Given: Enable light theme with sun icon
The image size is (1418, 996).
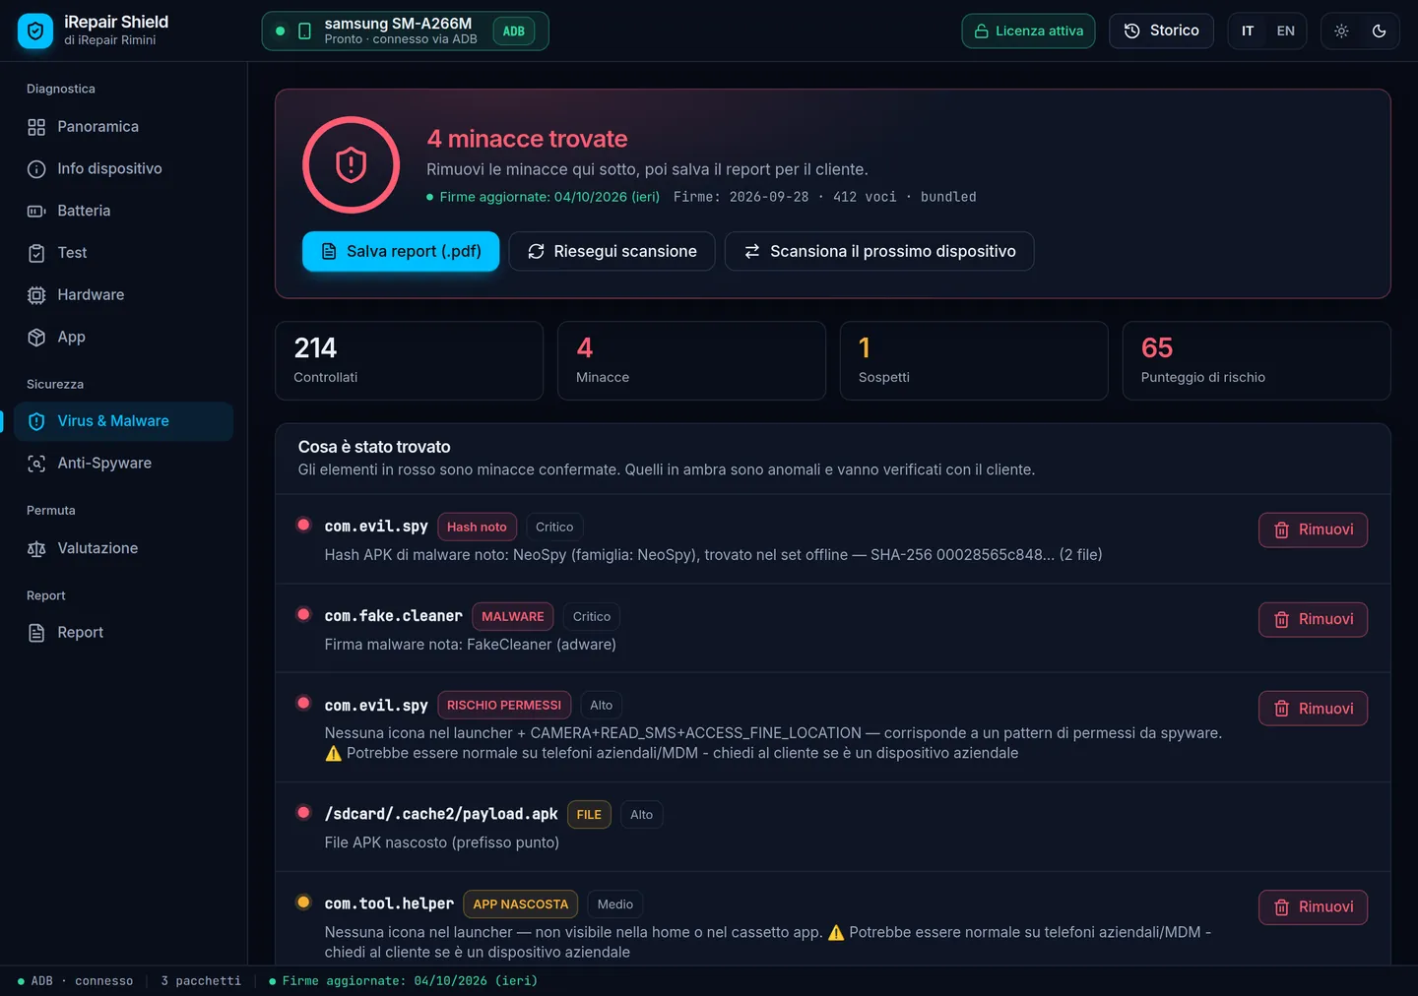Looking at the screenshot, I should tap(1341, 31).
